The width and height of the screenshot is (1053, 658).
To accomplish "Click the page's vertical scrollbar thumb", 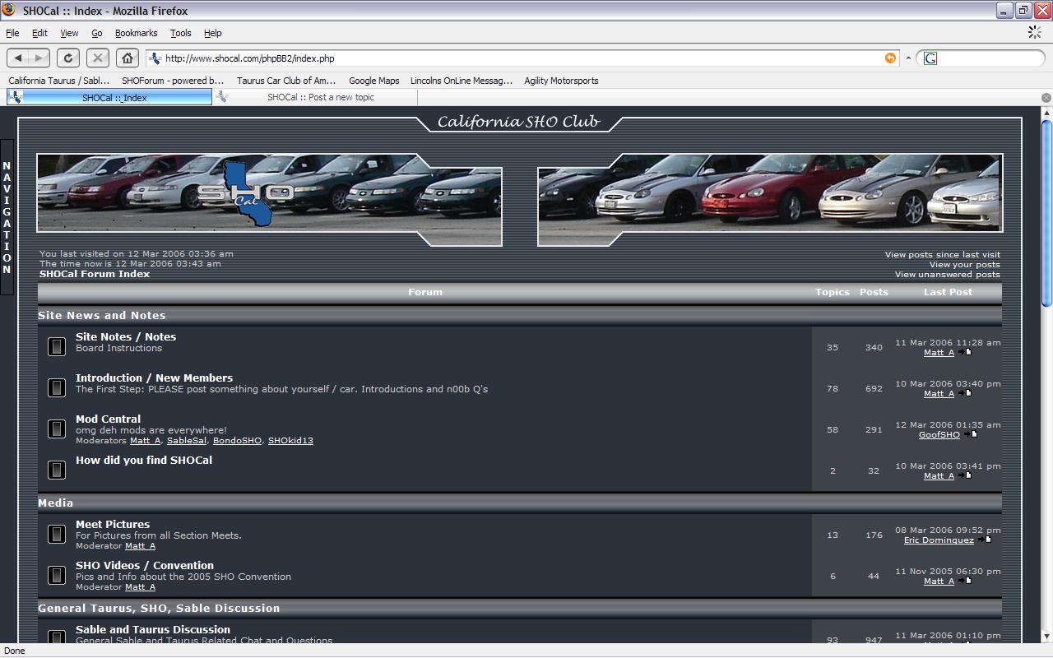I will [1046, 214].
